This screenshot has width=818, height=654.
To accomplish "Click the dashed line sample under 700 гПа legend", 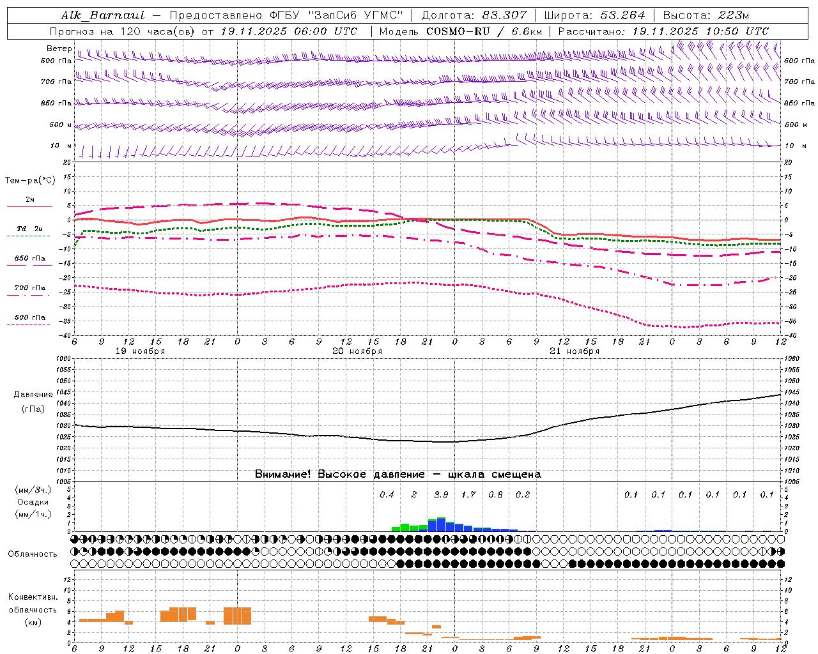I will tap(28, 295).
